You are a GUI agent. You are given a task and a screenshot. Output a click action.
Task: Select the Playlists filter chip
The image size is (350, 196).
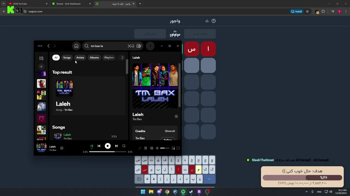[109, 57]
